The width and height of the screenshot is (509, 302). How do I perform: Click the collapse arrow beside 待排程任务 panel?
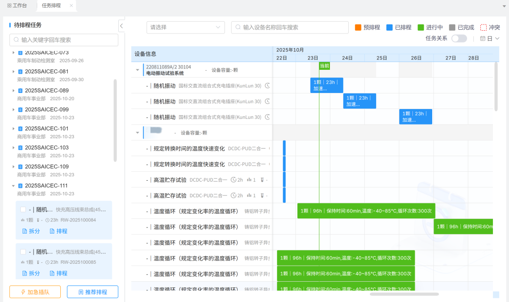click(121, 26)
